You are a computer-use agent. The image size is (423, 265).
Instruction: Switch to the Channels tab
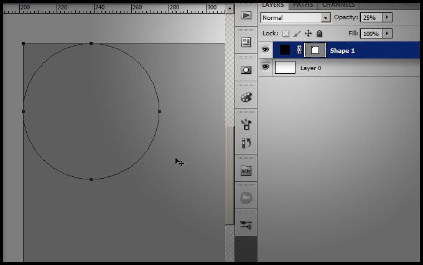point(338,4)
